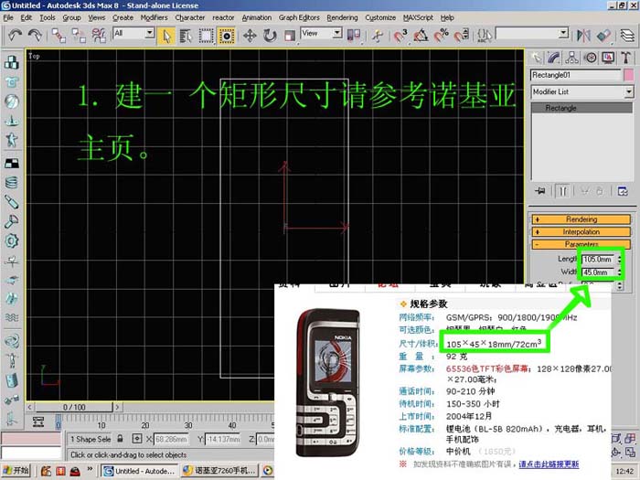The height and width of the screenshot is (480, 640).
Task: Select the Bind to Space Warp tool
Action: tap(99, 36)
